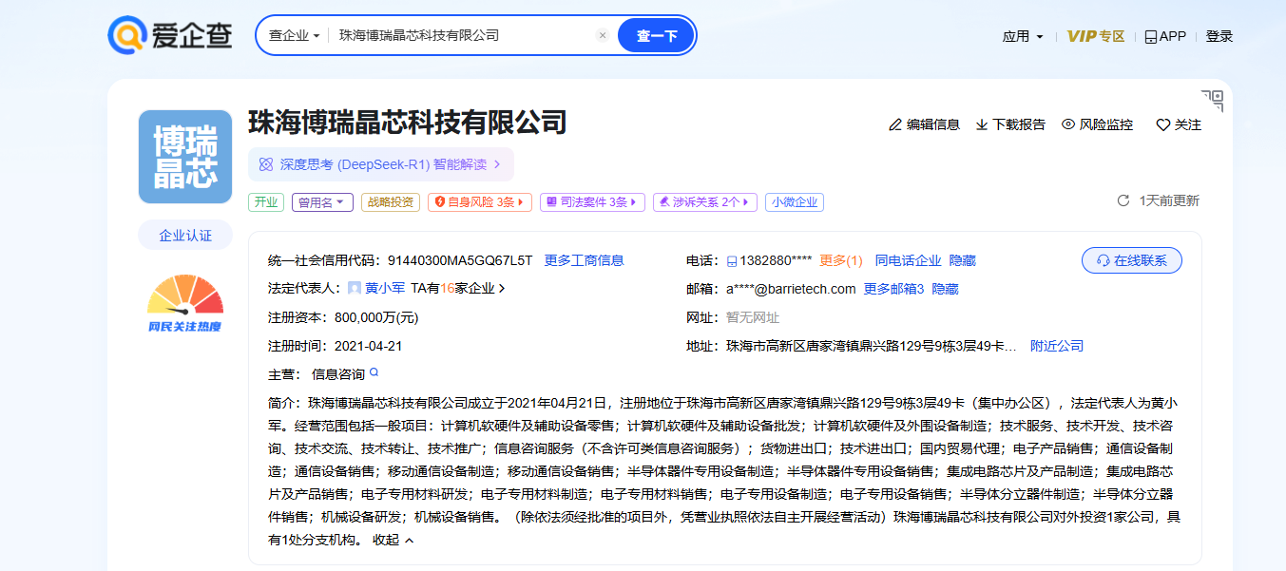Hide the phone number with 隐藏
This screenshot has height=571, width=1286.
pyautogui.click(x=962, y=260)
